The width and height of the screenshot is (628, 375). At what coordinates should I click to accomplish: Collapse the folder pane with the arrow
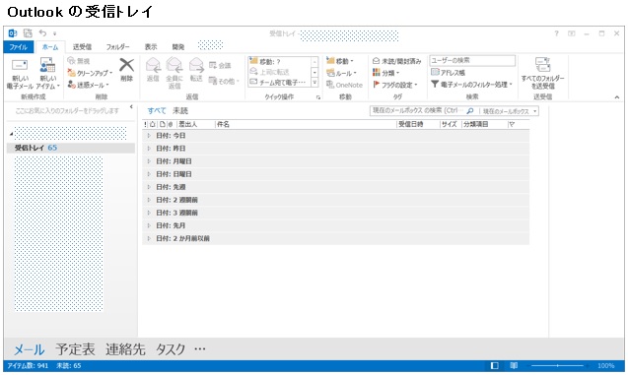point(131,106)
